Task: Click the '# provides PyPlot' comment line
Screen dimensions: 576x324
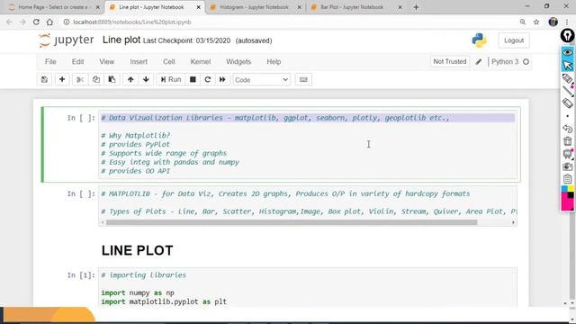Action: (136, 144)
